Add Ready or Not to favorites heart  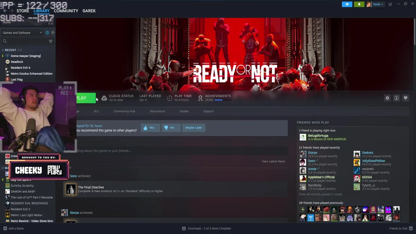click(x=405, y=98)
